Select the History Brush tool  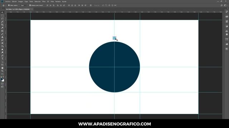point(2,40)
